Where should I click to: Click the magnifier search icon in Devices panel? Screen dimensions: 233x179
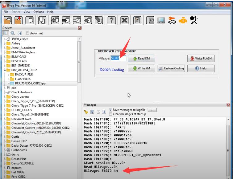(x=13, y=33)
